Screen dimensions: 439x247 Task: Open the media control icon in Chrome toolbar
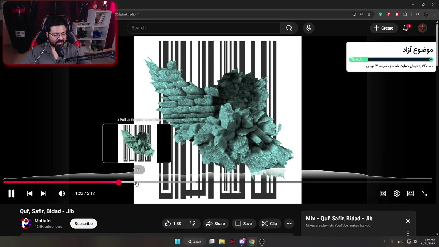click(417, 14)
